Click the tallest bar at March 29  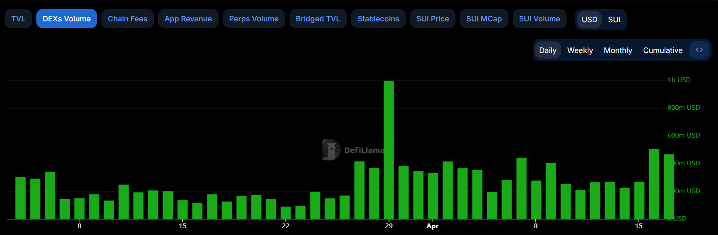pos(389,150)
